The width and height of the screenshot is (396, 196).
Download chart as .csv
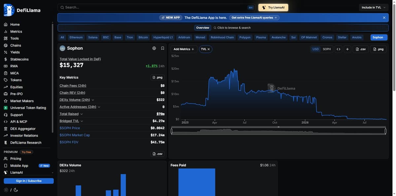coord(361,49)
